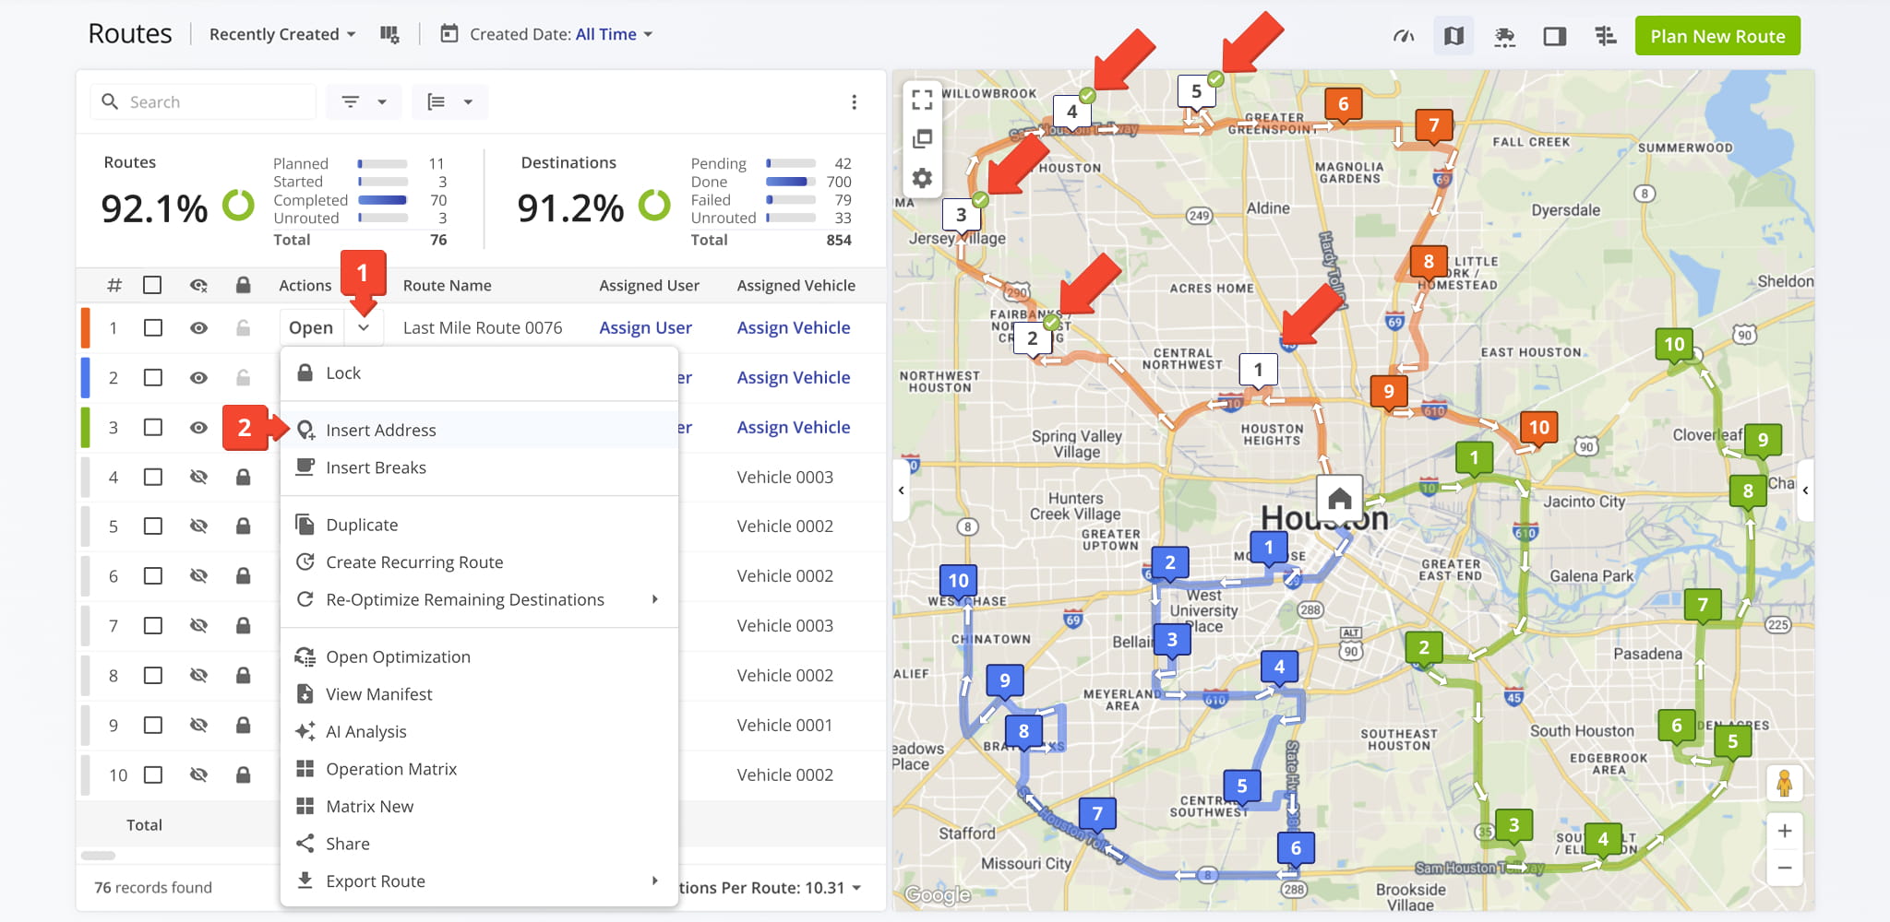1890x922 pixels.
Task: Click the Street View pegman icon
Action: tap(1784, 784)
